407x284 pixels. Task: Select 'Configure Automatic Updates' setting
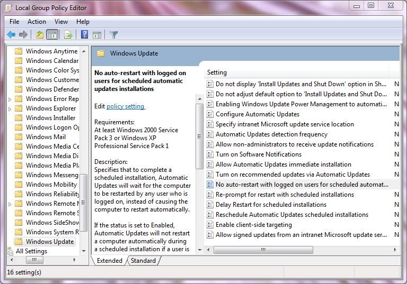pos(257,114)
